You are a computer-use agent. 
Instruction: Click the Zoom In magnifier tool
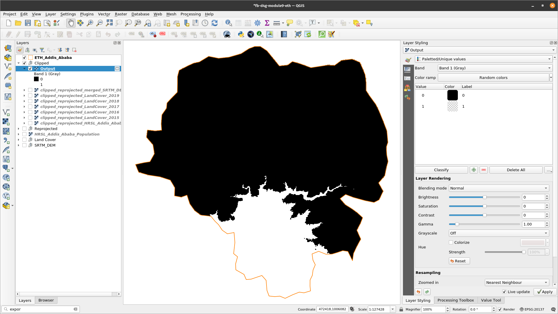(x=90, y=23)
